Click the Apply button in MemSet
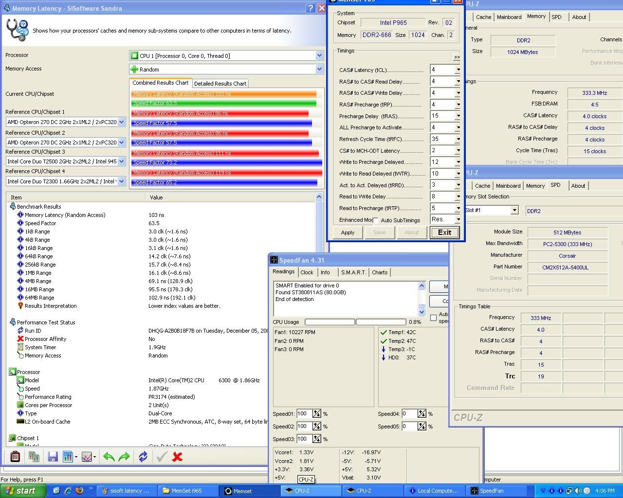Image resolution: width=623 pixels, height=498 pixels. (348, 232)
